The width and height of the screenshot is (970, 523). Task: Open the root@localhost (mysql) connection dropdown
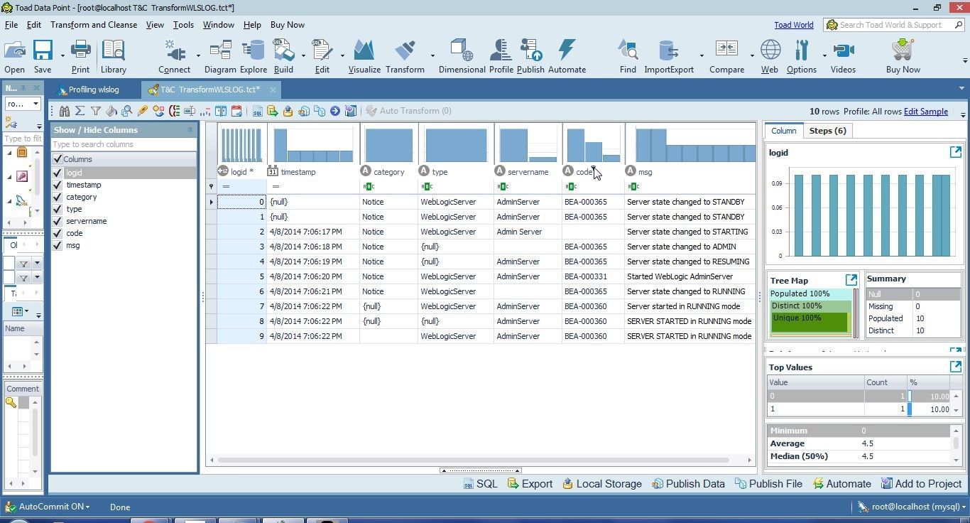[912, 507]
